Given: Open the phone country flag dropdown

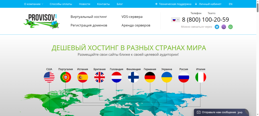Looking at the screenshot, I should click(x=176, y=20).
